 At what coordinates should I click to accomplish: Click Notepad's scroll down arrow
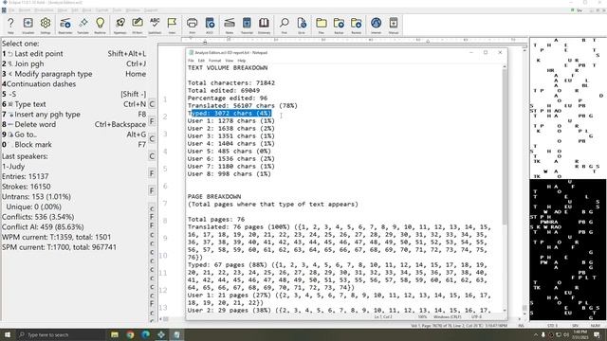504,310
